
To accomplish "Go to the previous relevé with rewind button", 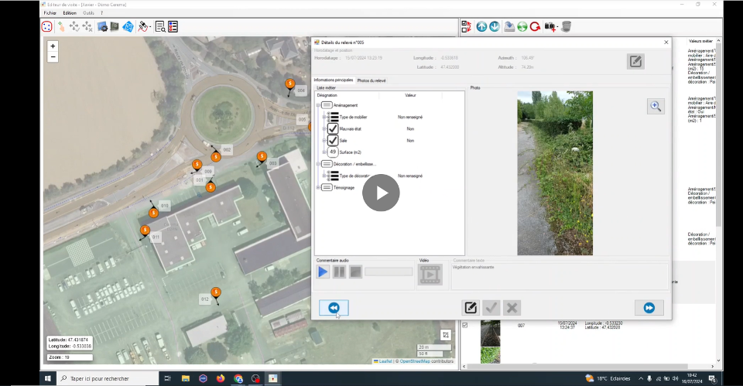I will (334, 308).
